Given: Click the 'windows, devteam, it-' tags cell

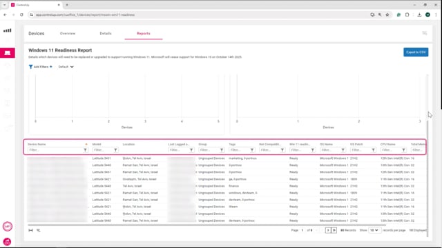Looking at the screenshot, I should point(243,193).
